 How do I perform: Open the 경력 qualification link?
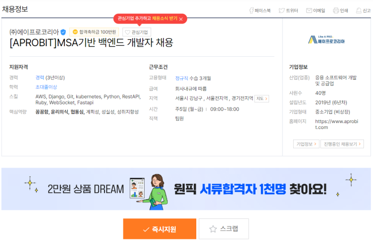tap(40, 78)
